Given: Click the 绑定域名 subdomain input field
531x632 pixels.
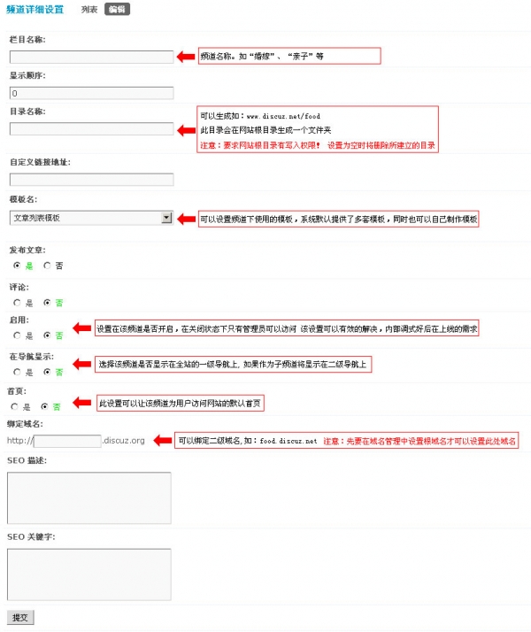Looking at the screenshot, I should click(x=68, y=440).
